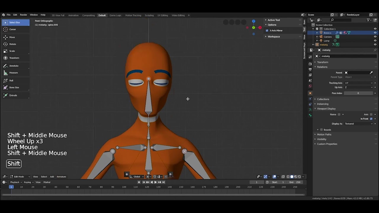Viewport: 379px width, 213px height.
Task: Click the Play animation button
Action: coord(155,182)
